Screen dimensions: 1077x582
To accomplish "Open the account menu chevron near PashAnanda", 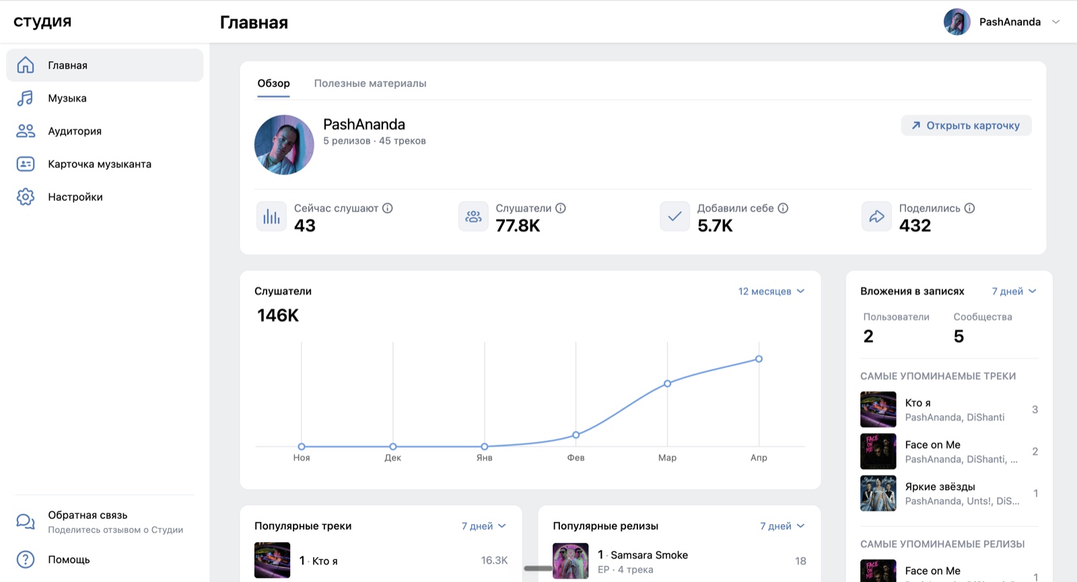I will (1056, 22).
